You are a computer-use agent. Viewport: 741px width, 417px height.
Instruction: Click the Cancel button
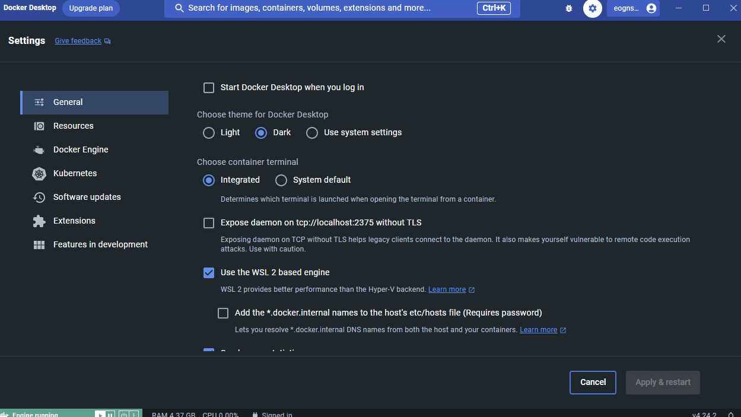pos(593,383)
